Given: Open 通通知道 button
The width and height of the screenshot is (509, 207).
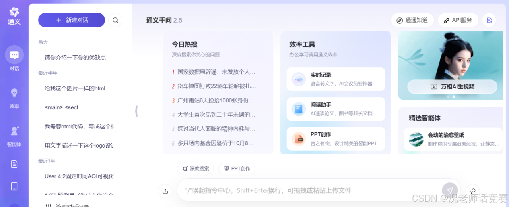Looking at the screenshot, I should [412, 20].
